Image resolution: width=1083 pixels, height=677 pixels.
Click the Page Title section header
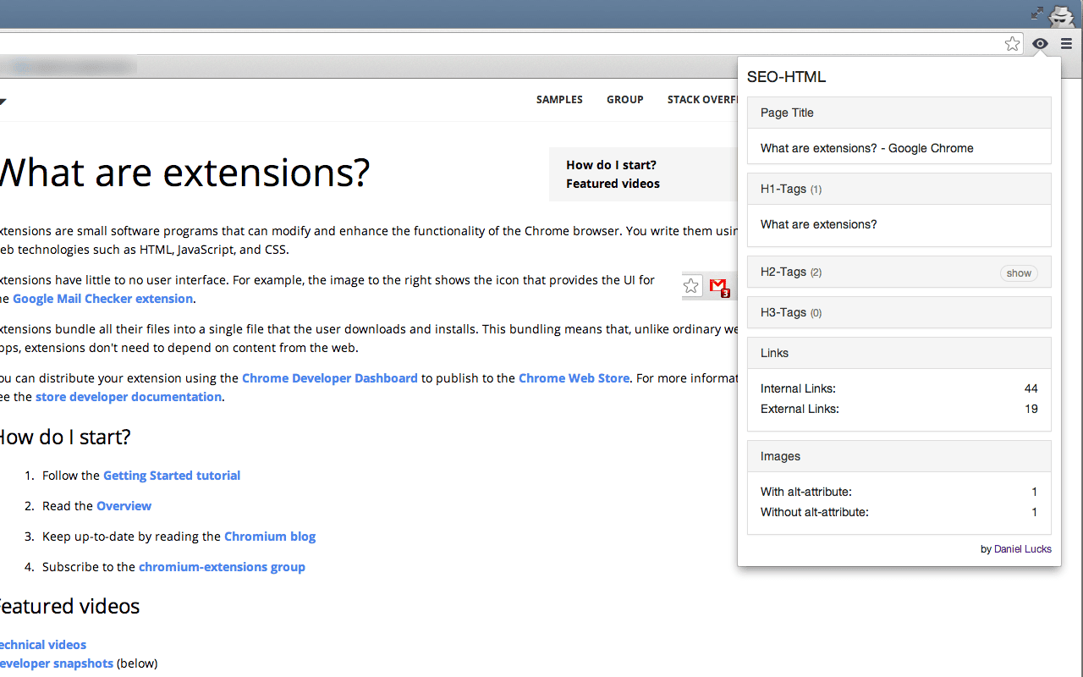point(899,113)
